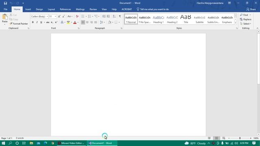The width and height of the screenshot is (260, 146).
Task: Click the Shading paint bucket icon
Action: pyautogui.click(x=110, y=22)
